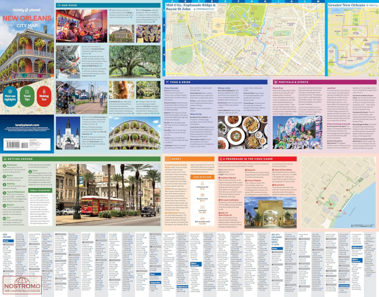
Task: Select the Food & Drink section header
Action: click(x=216, y=82)
